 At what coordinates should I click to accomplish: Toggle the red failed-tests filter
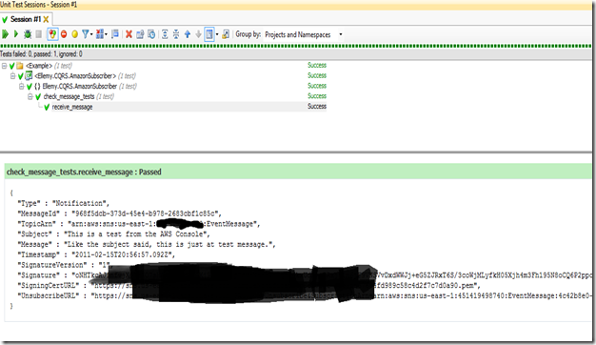pyautogui.click(x=64, y=34)
